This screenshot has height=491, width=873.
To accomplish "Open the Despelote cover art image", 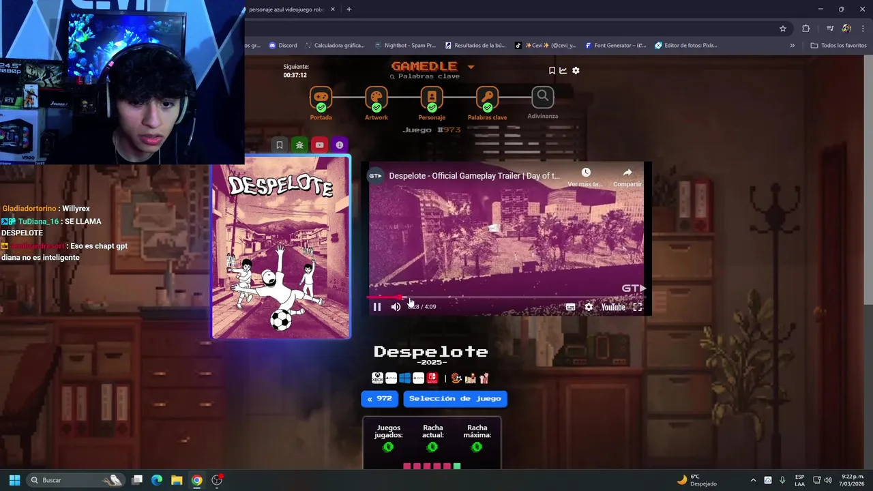I will pos(281,247).
